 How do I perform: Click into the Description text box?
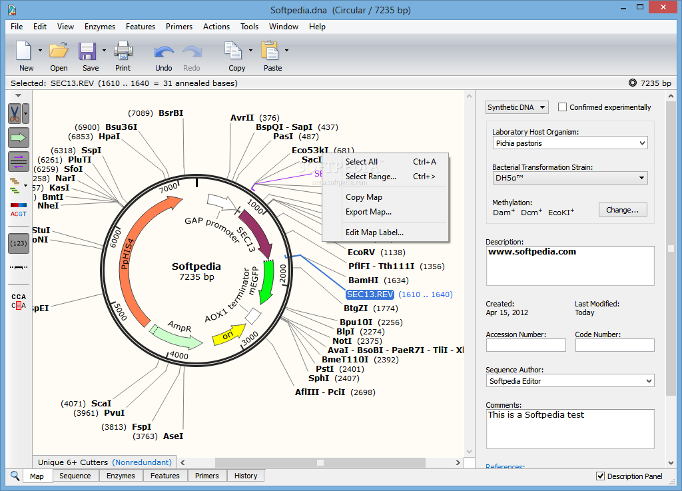(x=570, y=266)
